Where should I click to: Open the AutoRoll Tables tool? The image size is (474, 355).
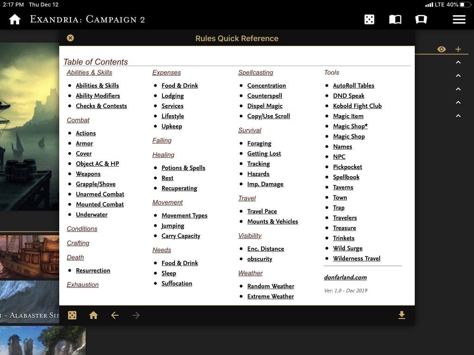coord(353,86)
